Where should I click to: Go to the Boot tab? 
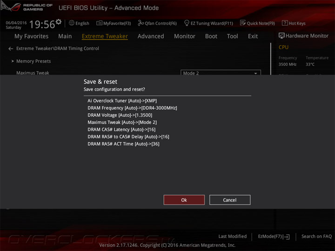click(x=211, y=36)
